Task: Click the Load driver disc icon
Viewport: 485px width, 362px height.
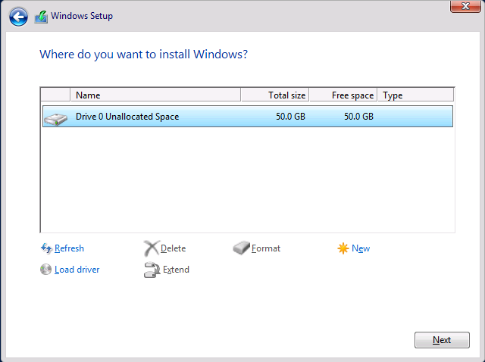Action: coord(45,270)
